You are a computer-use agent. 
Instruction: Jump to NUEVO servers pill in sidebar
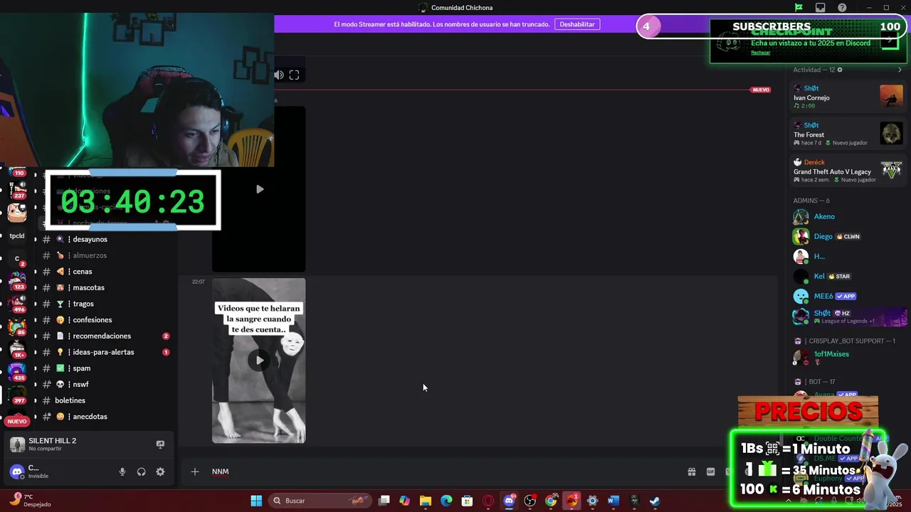pyautogui.click(x=17, y=421)
